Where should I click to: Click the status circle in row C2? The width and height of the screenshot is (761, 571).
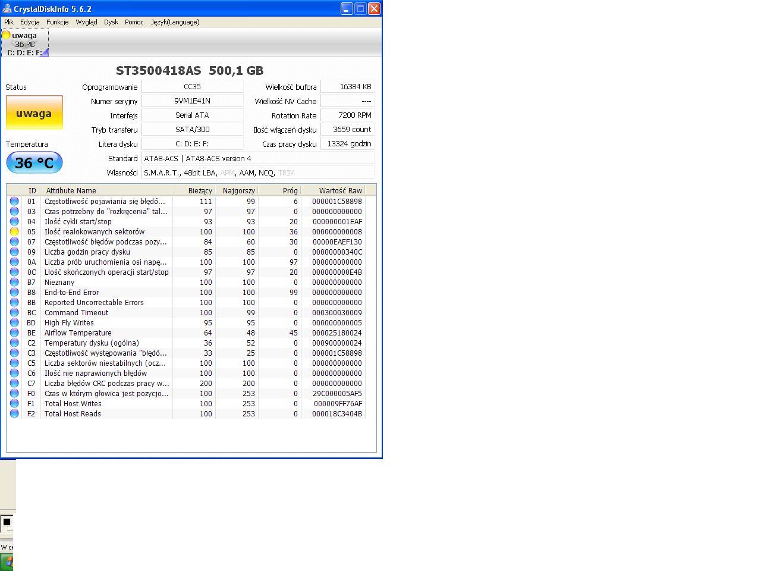pos(14,343)
